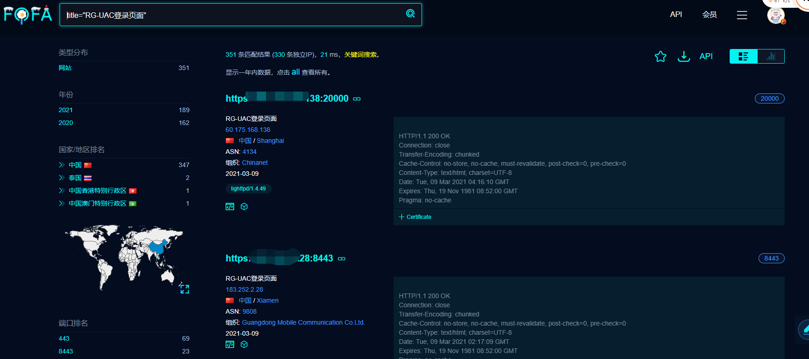
Task: Click the 'all' link to view all data
Action: pyautogui.click(x=296, y=72)
